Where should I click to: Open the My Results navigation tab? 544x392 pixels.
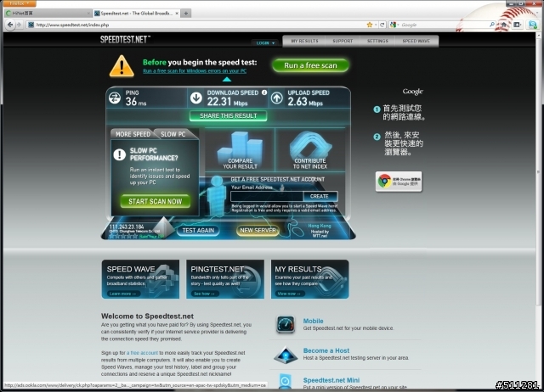304,41
